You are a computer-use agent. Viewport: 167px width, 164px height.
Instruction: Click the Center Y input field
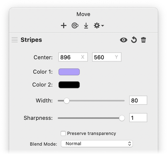click(107, 57)
